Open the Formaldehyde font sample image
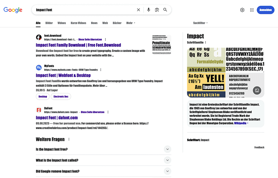Image resolution: width=278 pixels, height=178 pixels. [x=206, y=60]
